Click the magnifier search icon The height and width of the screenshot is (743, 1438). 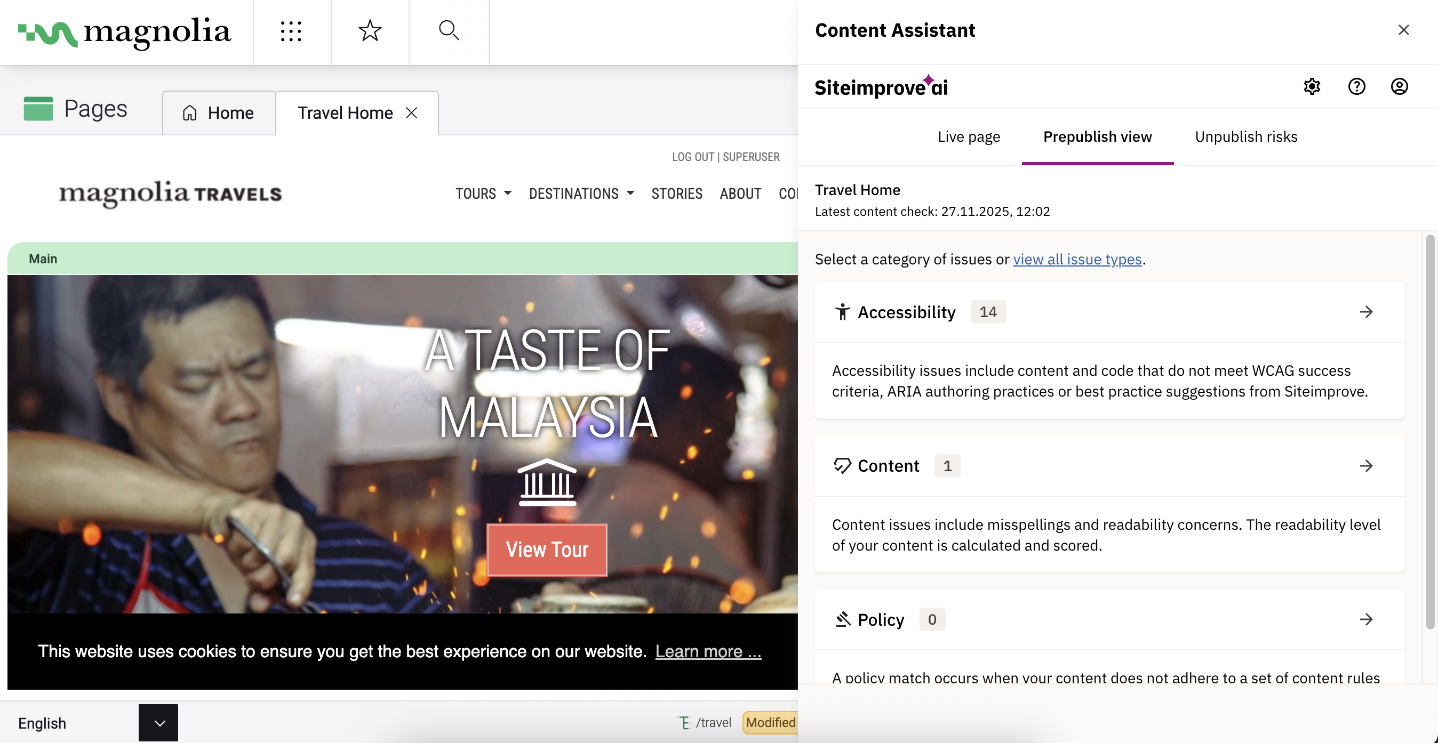[x=449, y=31]
